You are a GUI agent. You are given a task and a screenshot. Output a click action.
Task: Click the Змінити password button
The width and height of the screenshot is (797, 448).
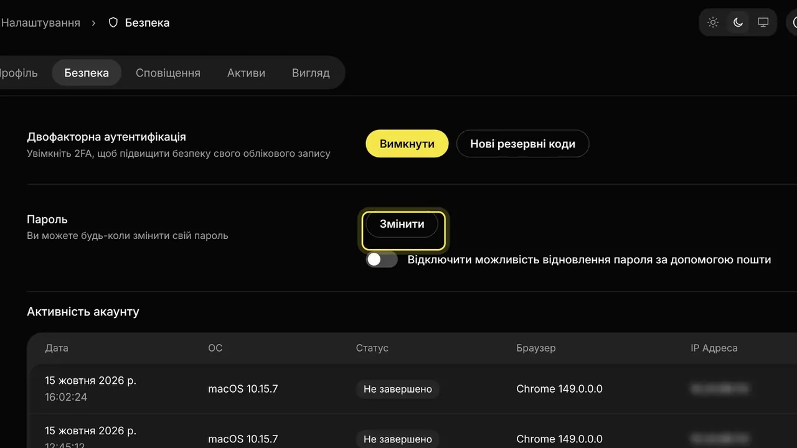[402, 224]
